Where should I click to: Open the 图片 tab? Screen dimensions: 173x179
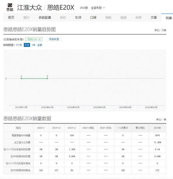point(26,18)
